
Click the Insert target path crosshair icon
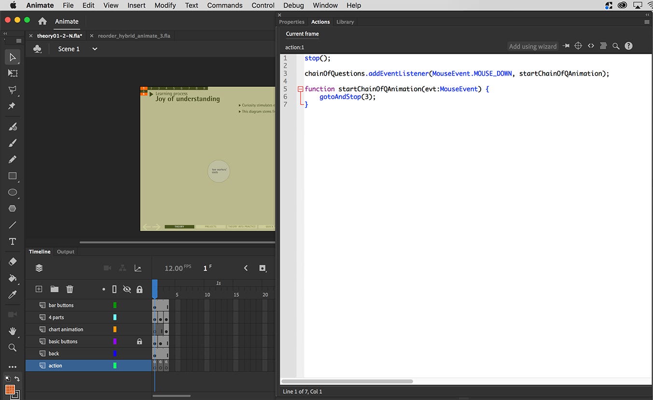(578, 46)
